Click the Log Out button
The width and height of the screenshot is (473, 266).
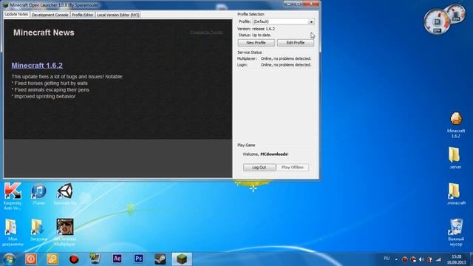point(259,168)
